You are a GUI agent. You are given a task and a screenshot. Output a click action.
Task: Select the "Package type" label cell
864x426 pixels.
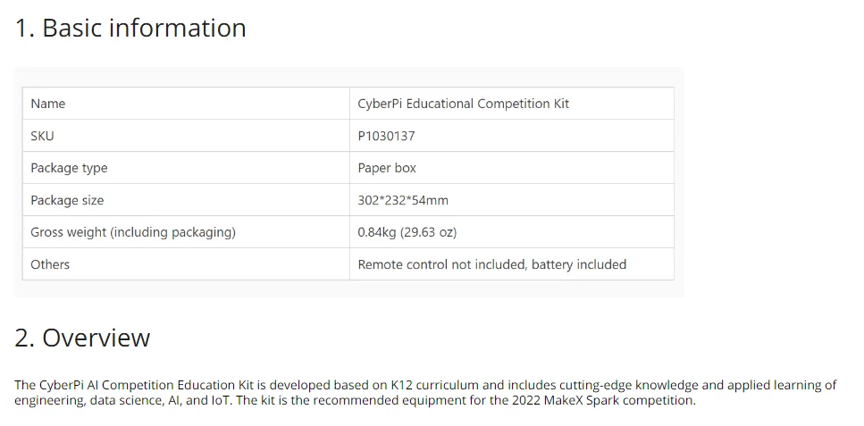(x=69, y=168)
